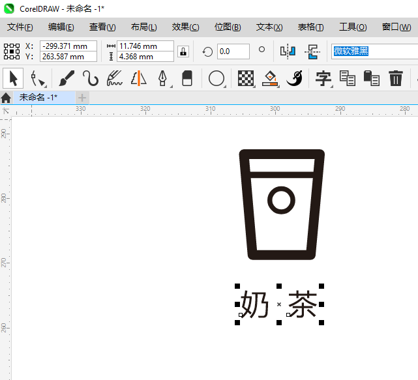Pick the Eraser tool

[x=187, y=79]
